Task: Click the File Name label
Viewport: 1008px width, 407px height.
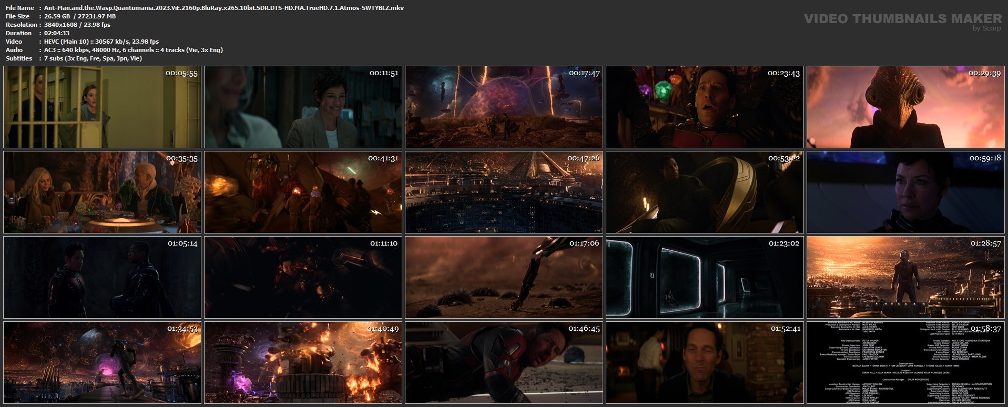Action: [x=20, y=8]
